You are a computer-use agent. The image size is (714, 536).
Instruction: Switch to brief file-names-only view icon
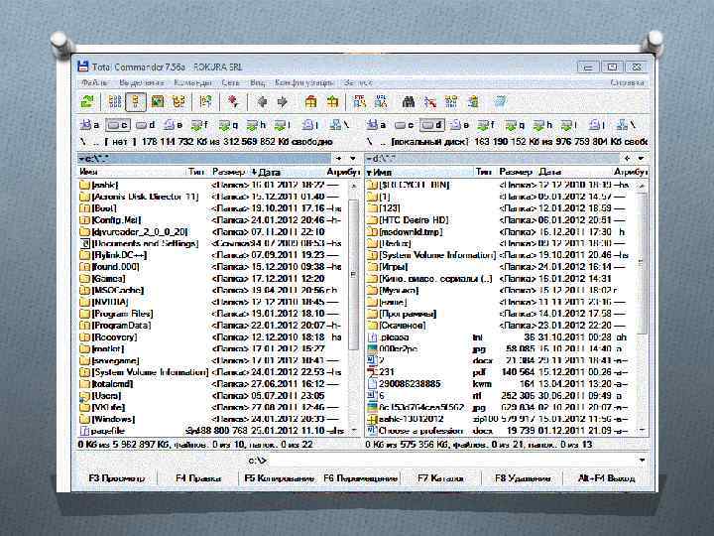[115, 101]
